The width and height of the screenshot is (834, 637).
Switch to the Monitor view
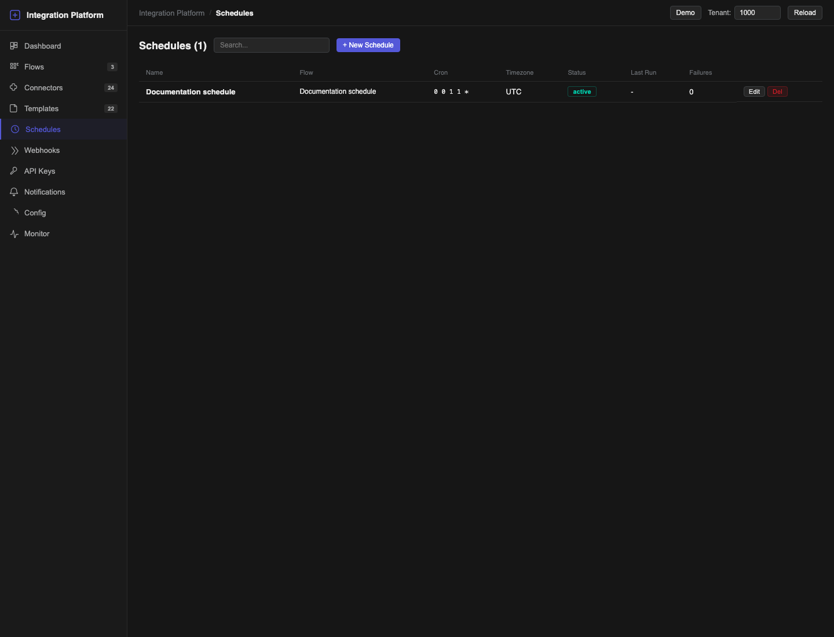(x=64, y=233)
